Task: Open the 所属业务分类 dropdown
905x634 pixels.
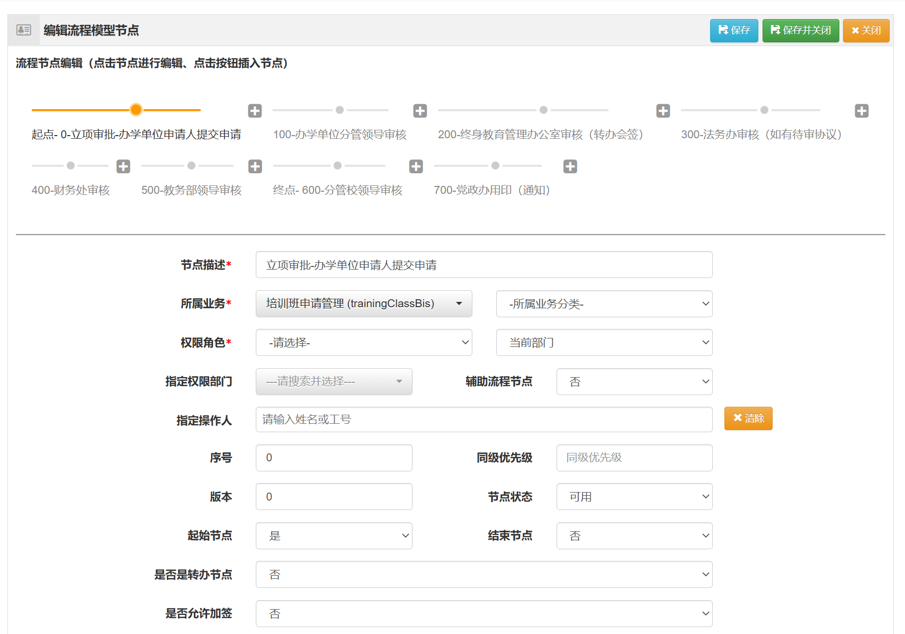Action: (604, 303)
